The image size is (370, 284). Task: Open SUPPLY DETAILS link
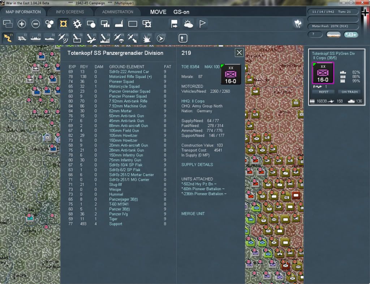click(197, 165)
